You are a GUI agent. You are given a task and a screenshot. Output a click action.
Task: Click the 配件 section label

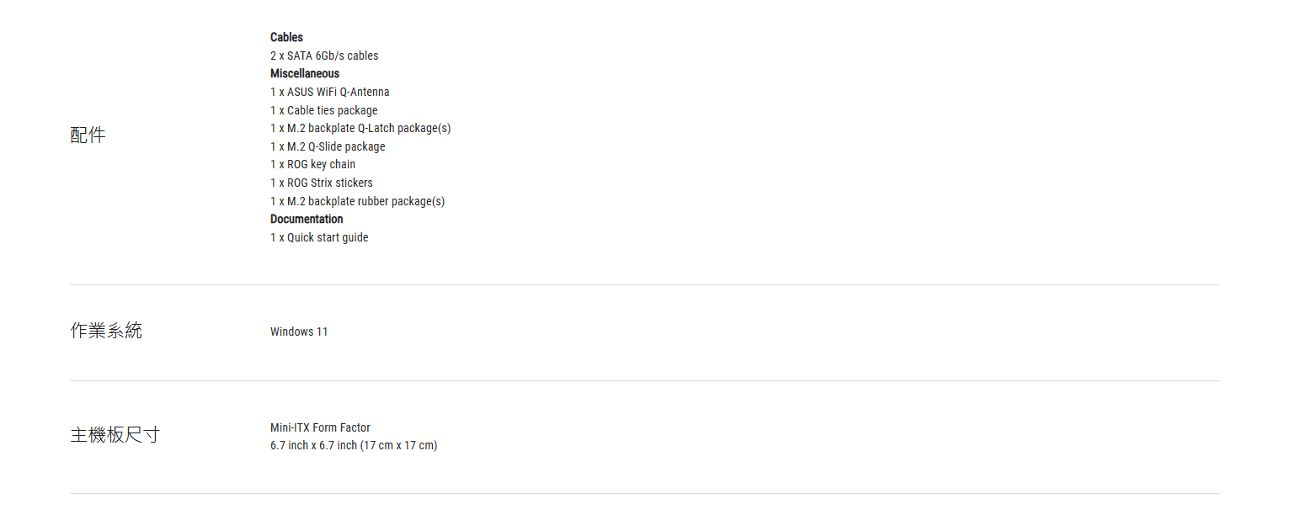click(x=88, y=135)
